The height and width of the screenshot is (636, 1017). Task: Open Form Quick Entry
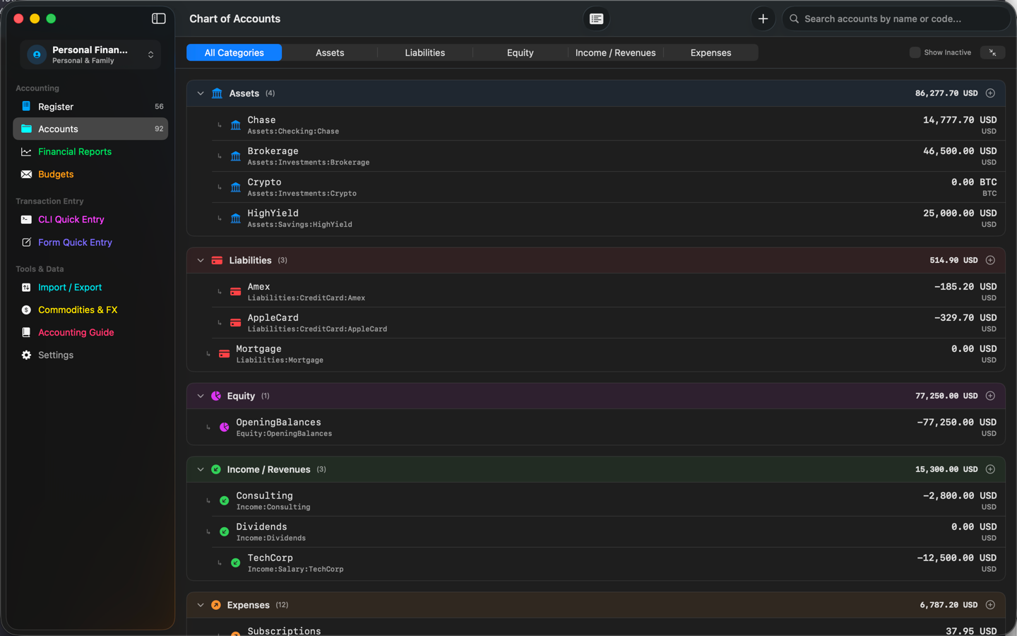pyautogui.click(x=90, y=242)
